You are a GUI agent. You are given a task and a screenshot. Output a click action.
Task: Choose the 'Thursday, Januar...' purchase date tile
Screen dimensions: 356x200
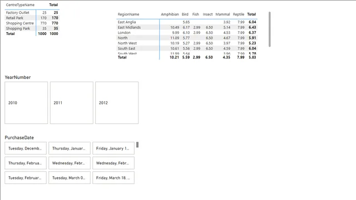coord(69,148)
